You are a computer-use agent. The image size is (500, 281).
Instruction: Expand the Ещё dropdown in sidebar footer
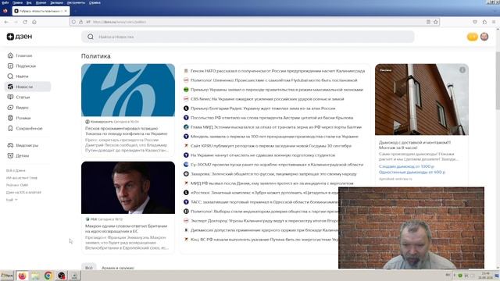point(12,200)
